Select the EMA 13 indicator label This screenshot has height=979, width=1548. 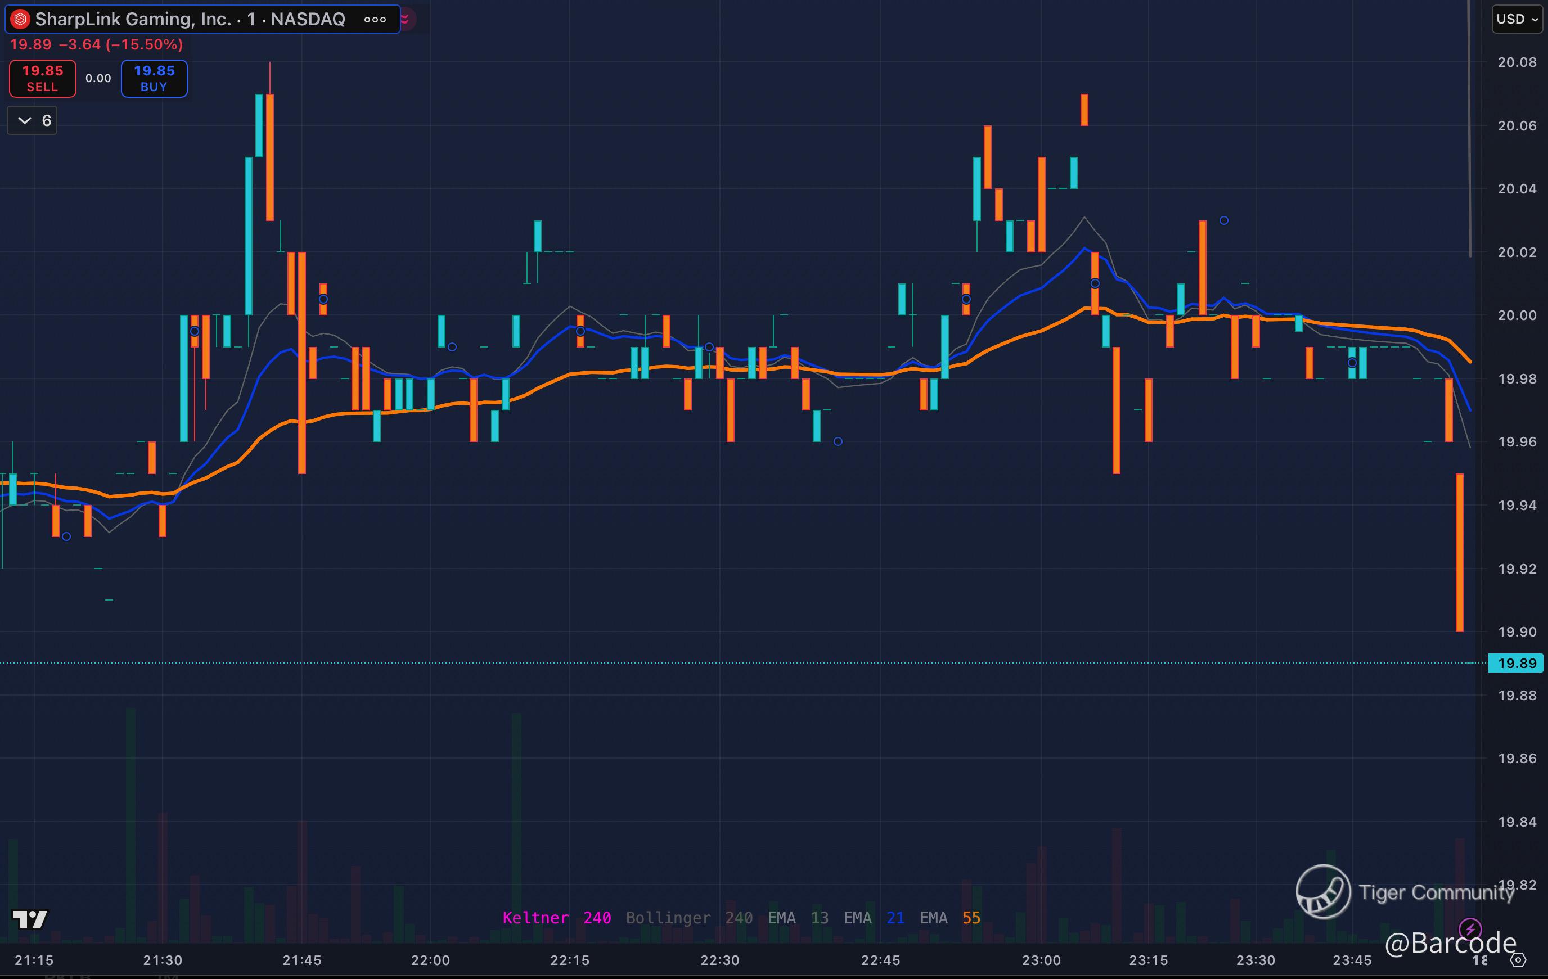click(798, 917)
